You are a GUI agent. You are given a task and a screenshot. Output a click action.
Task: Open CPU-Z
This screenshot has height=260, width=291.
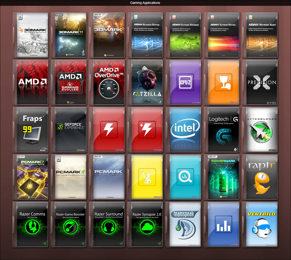(x=184, y=82)
